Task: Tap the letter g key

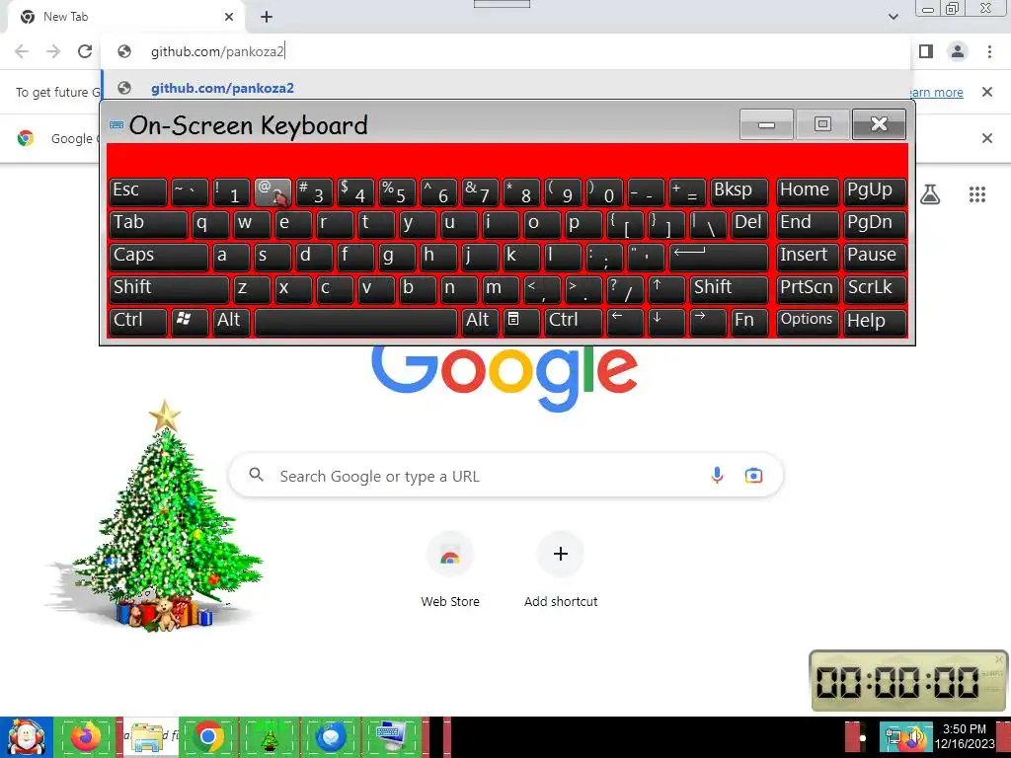Action: coord(397,257)
